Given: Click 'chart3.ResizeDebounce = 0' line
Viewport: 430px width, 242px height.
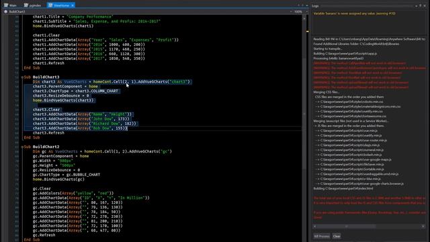Looking at the screenshot, I should pyautogui.click(x=61, y=95).
